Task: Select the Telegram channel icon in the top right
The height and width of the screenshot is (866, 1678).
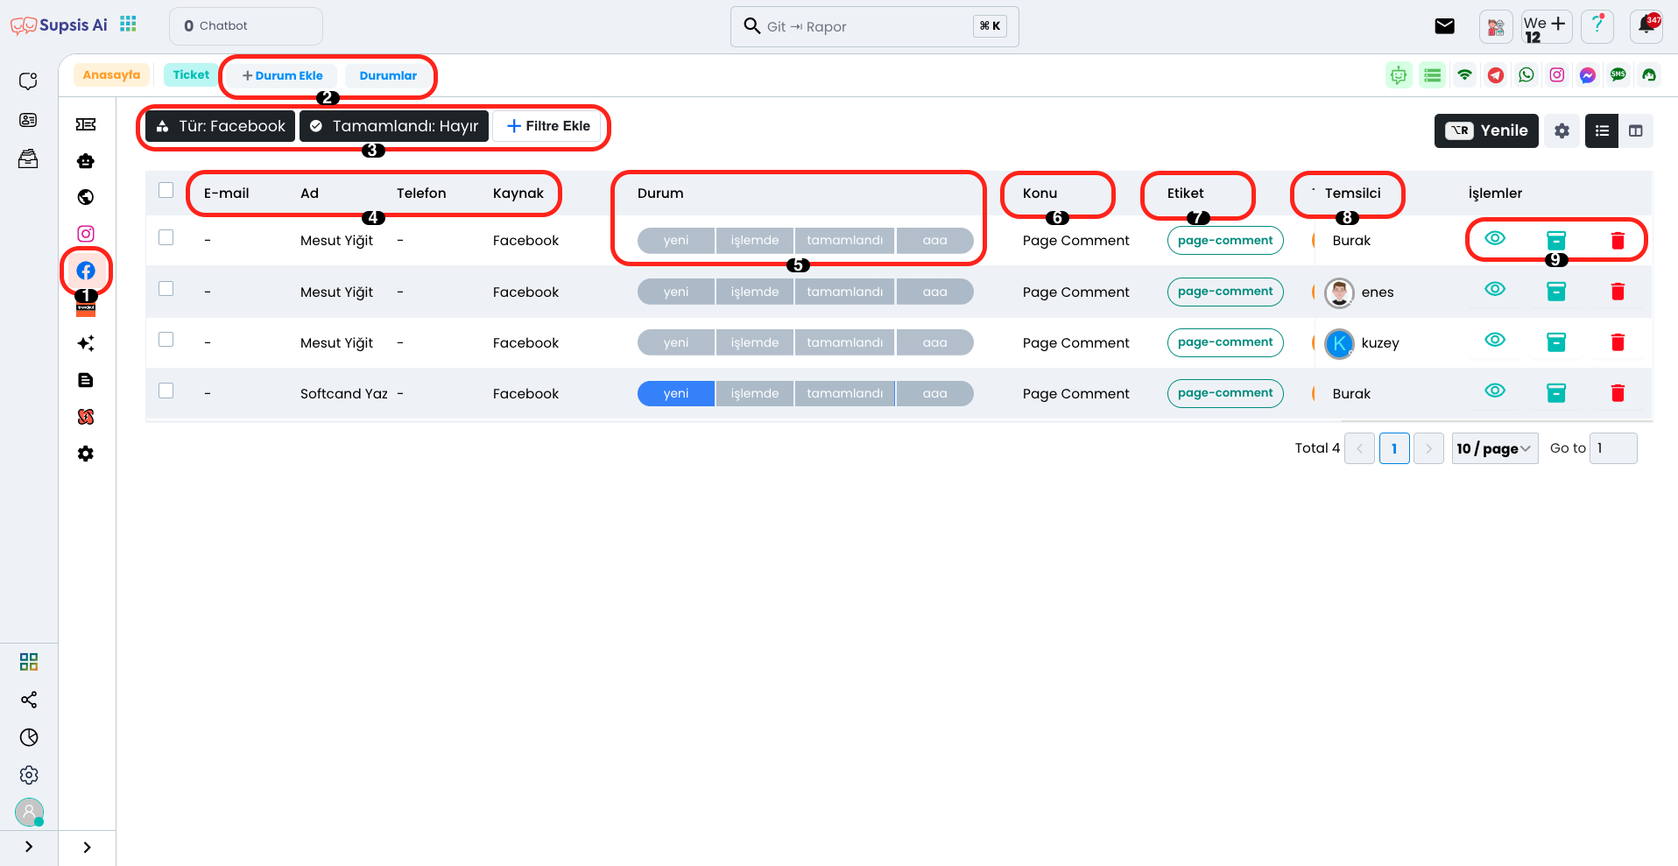Action: [x=1496, y=75]
